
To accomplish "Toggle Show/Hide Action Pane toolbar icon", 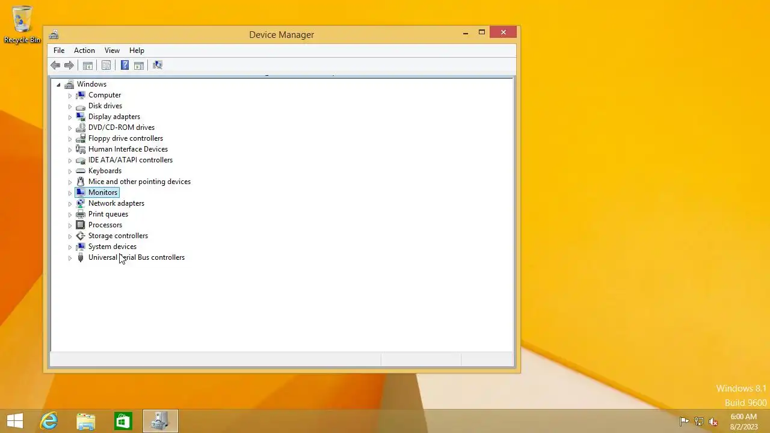I will click(x=139, y=65).
